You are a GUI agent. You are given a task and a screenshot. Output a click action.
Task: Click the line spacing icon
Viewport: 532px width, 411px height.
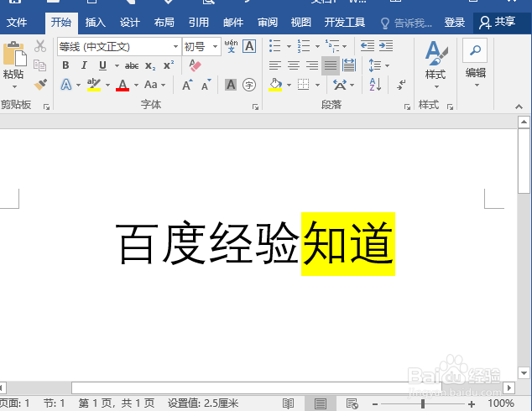pyautogui.click(x=375, y=65)
